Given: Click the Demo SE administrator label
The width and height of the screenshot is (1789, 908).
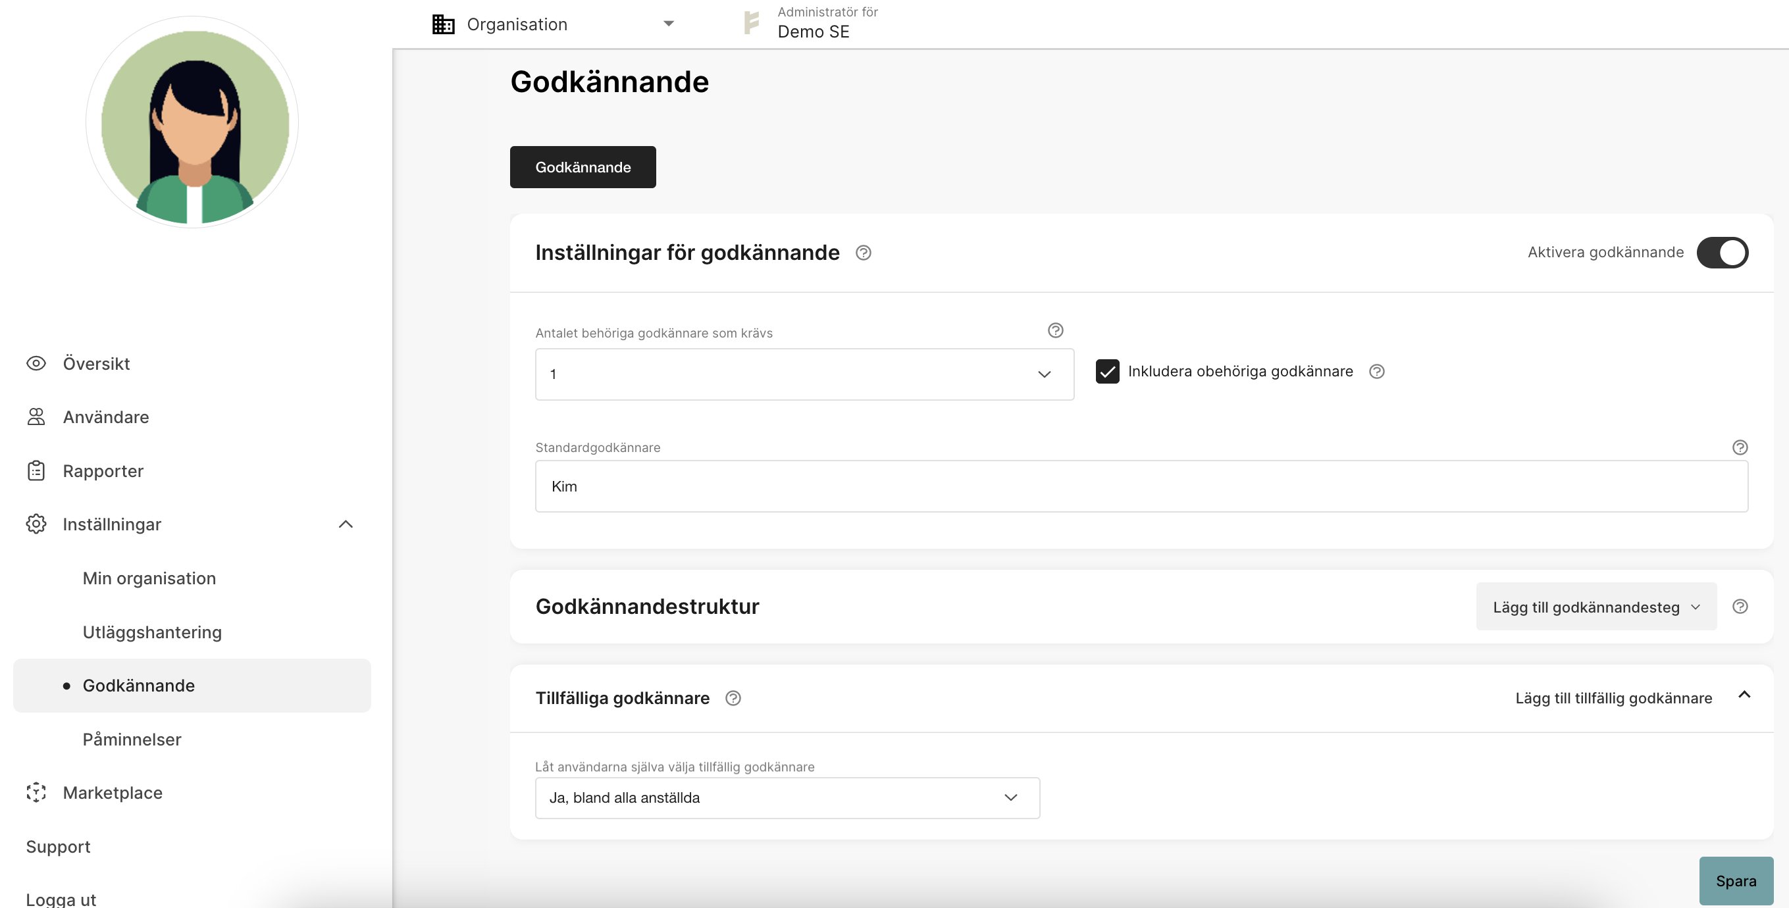Looking at the screenshot, I should [827, 22].
